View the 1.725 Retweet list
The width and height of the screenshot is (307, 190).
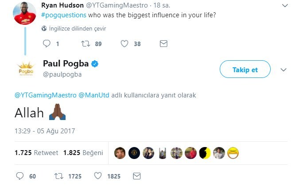(36, 153)
